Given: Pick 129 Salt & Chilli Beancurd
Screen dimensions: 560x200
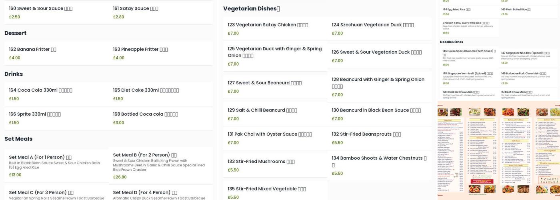Looking at the screenshot, I should point(262,110).
